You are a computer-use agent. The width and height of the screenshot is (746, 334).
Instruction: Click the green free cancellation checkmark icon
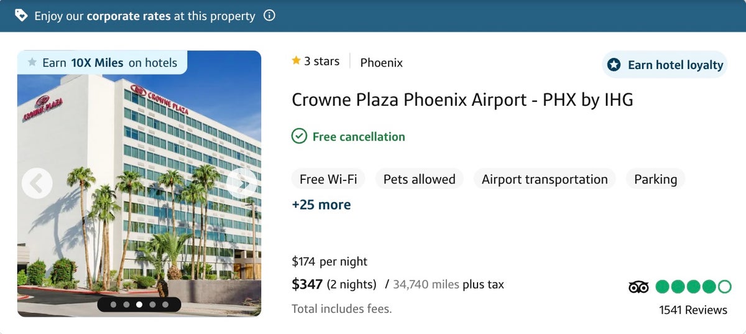299,136
